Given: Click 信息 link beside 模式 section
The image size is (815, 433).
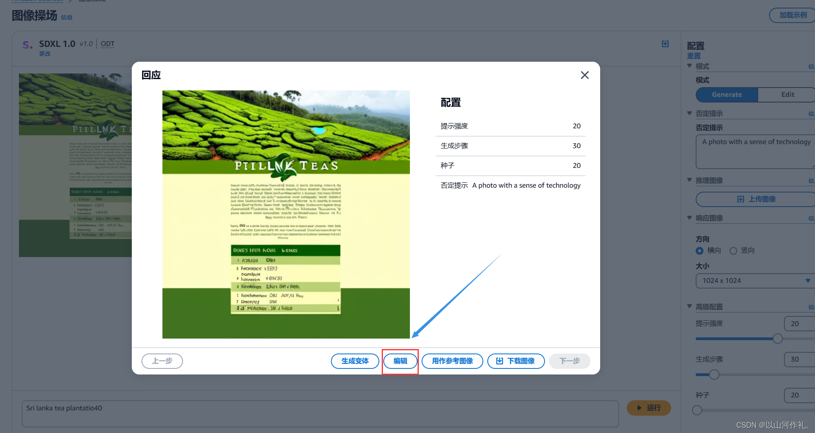Looking at the screenshot, I should click(x=812, y=66).
